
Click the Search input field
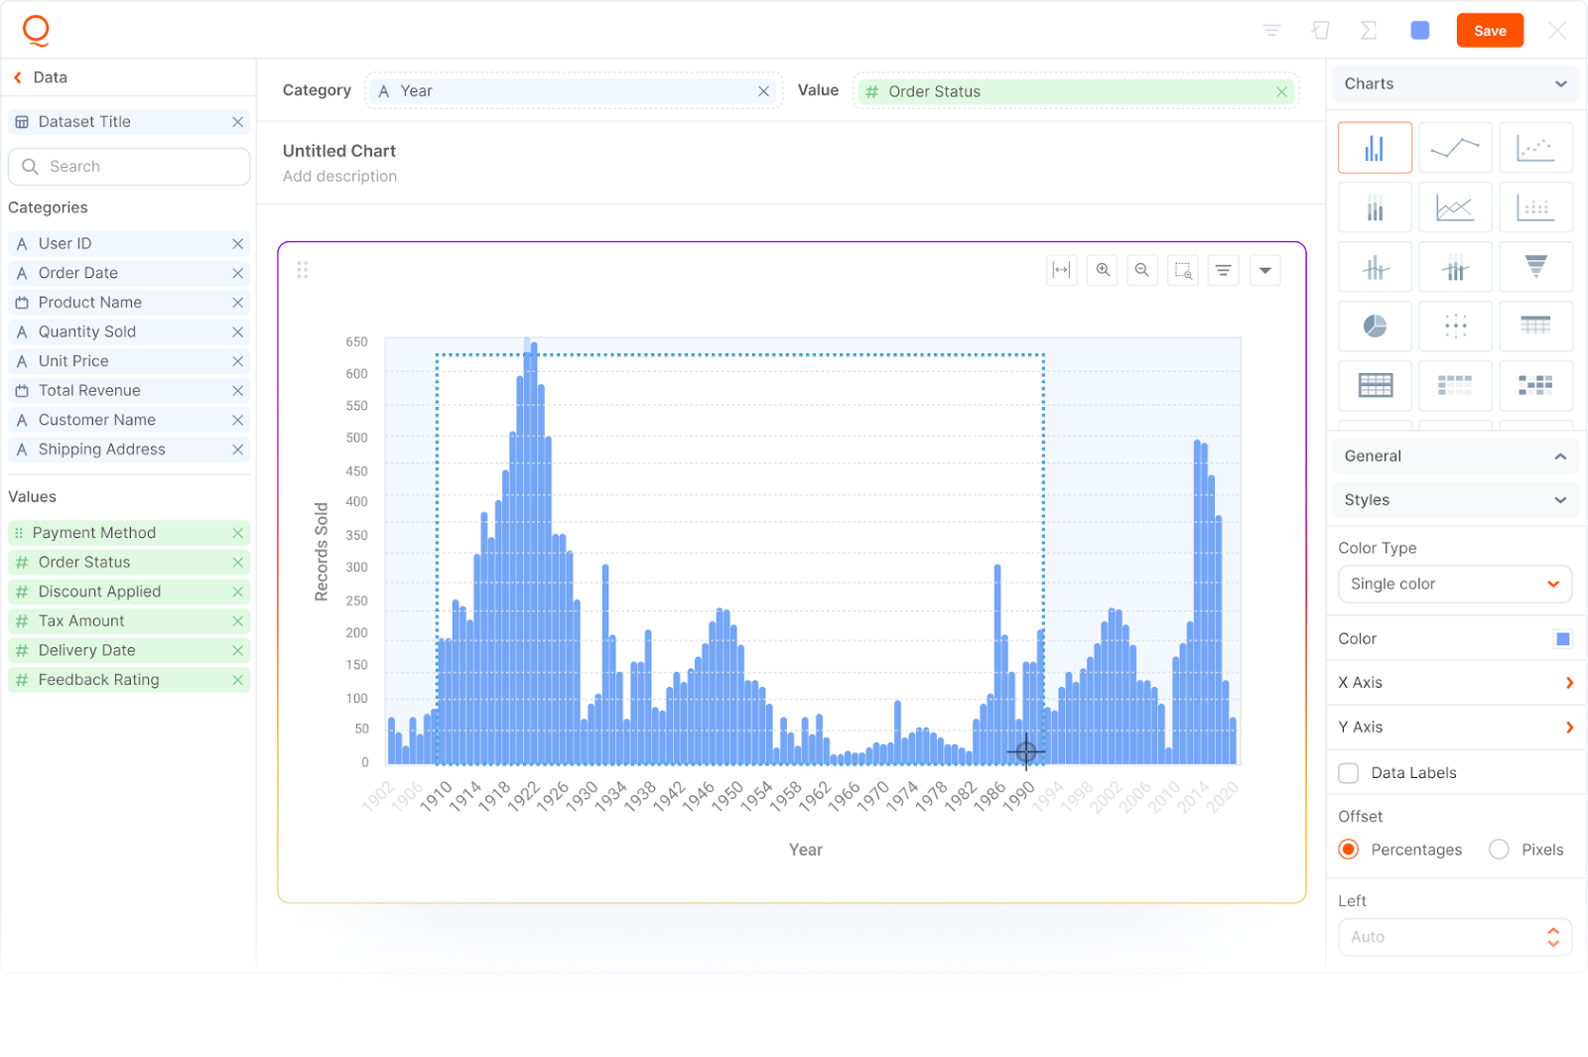tap(139, 167)
